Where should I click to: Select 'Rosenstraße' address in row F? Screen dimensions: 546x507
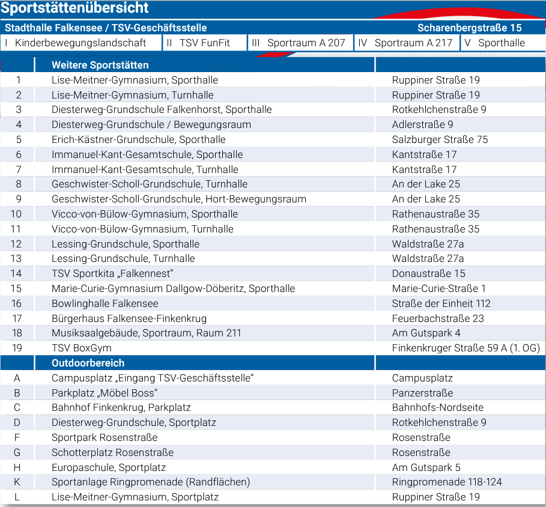coord(421,437)
